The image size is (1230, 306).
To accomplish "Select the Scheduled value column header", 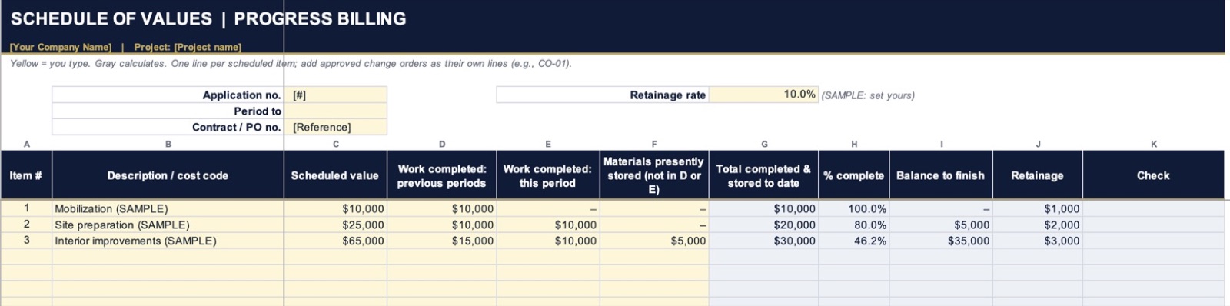I will point(335,175).
